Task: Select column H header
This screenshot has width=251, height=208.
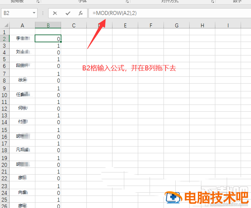Action: point(202,25)
